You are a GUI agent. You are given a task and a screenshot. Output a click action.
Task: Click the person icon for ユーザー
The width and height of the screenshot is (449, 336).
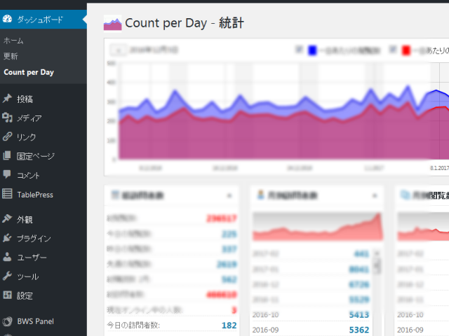click(7, 257)
